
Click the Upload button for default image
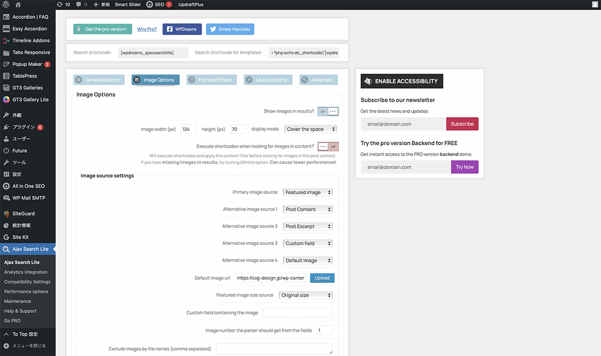322,278
